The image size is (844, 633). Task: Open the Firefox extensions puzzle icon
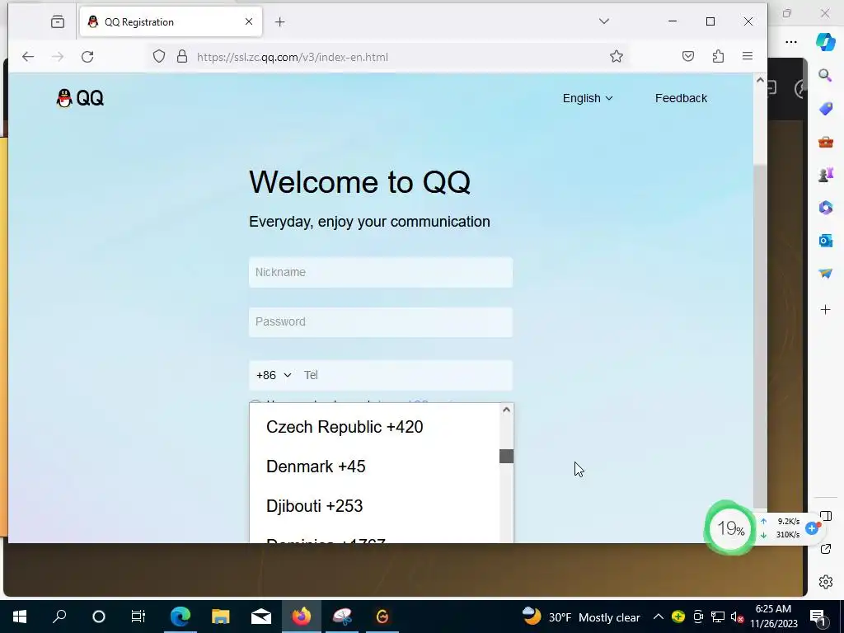(x=718, y=56)
